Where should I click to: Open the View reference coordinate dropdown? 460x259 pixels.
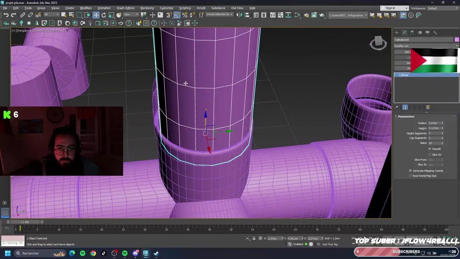tap(131, 15)
